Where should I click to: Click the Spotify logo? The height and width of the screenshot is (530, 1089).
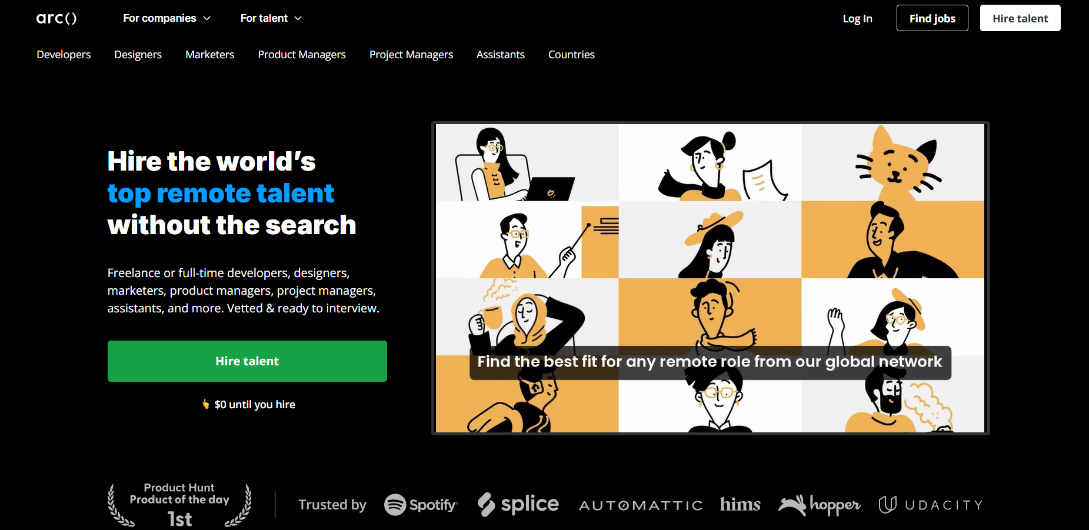[x=421, y=505]
